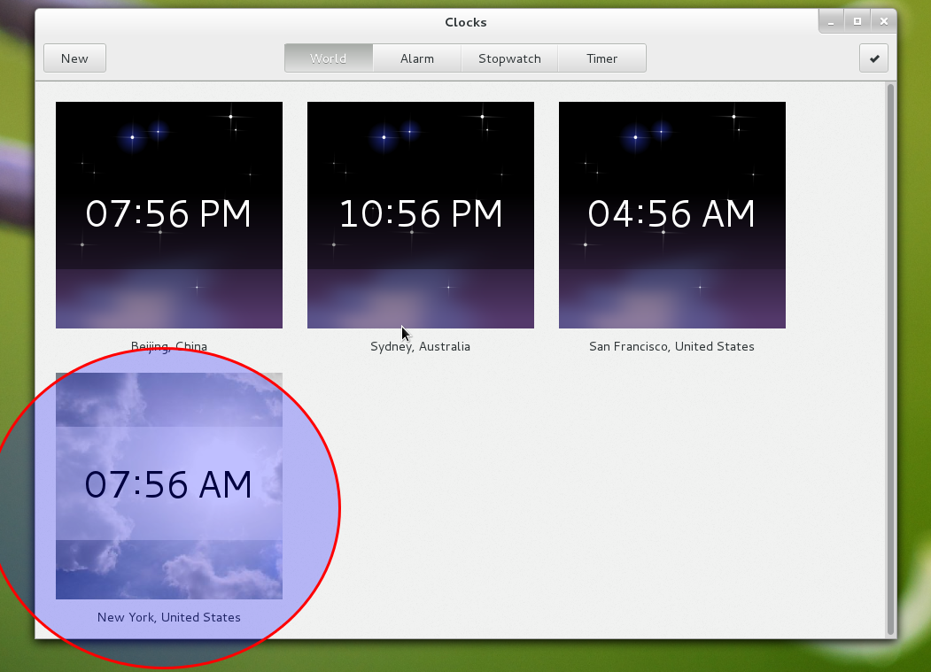Switch to the World tab

pos(329,58)
